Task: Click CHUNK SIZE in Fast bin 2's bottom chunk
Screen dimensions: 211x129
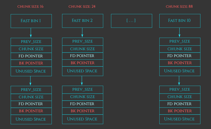Action: point(82,97)
